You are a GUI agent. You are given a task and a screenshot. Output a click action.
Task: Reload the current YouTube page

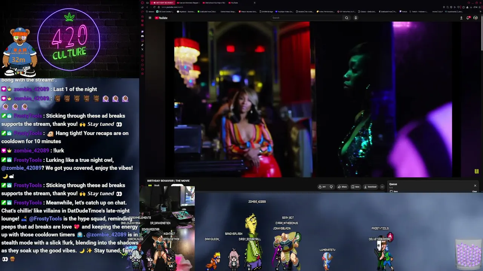154,7
